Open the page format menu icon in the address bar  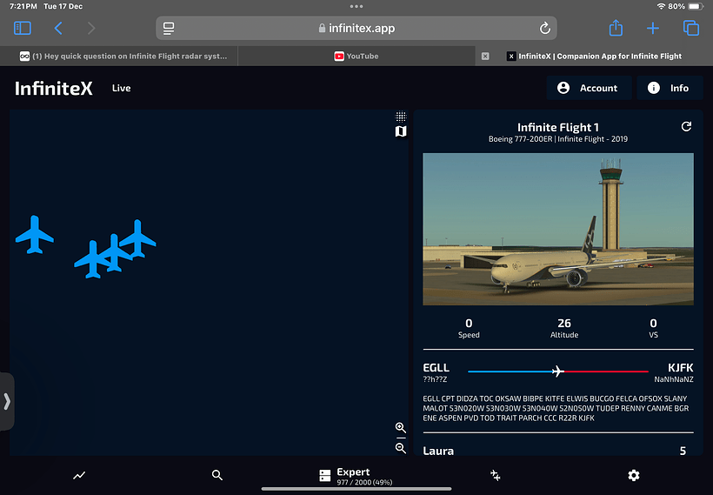169,28
